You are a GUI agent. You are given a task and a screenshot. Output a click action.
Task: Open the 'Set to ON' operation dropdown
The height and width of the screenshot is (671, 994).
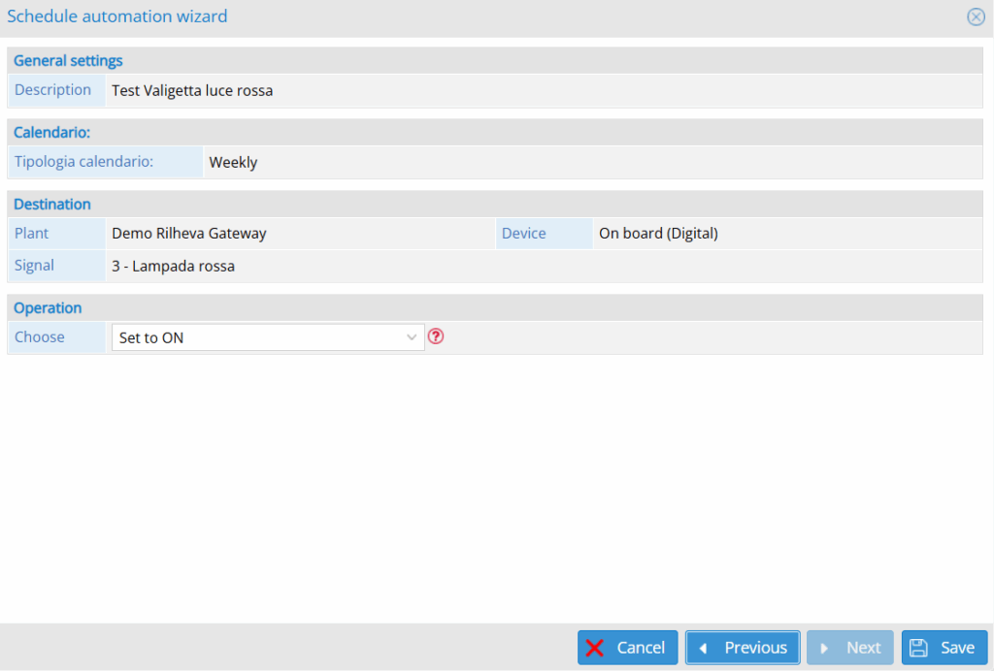point(268,337)
